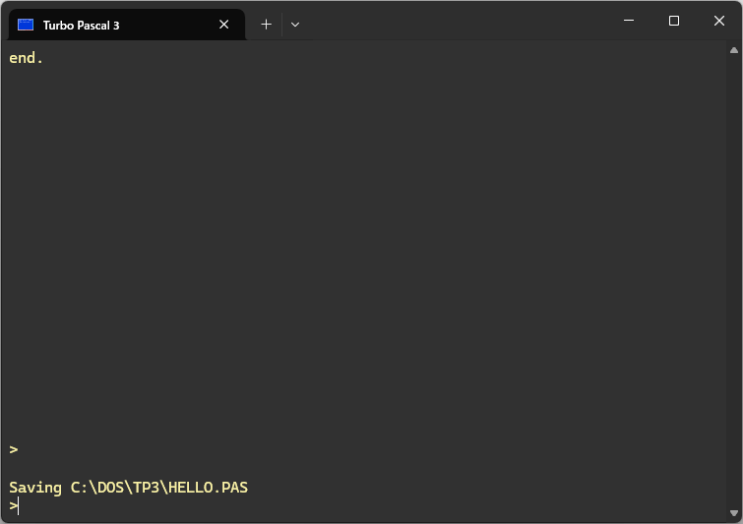743x524 pixels.
Task: Click the prompt '>' on the last line
Action: coord(13,506)
